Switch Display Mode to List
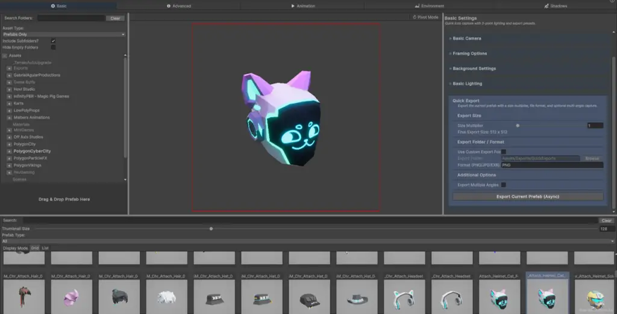This screenshot has height=314, width=617. [45, 248]
